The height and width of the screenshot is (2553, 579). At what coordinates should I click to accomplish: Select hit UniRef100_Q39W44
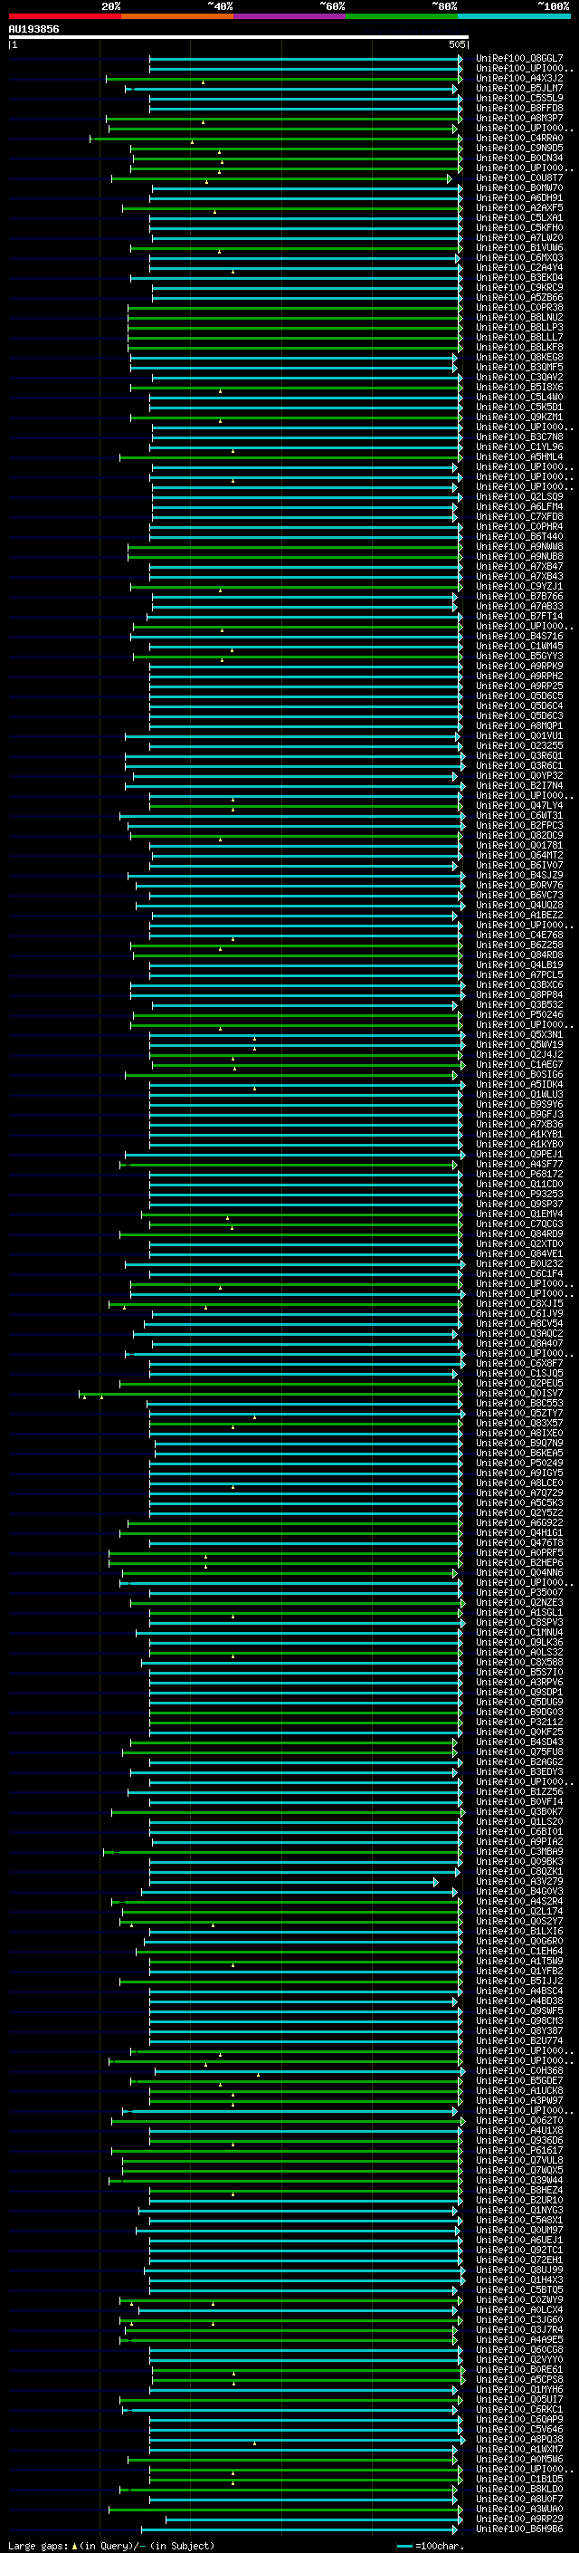518,2181
